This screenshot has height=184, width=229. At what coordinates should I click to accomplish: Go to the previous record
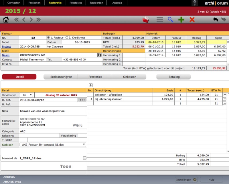coord(24,19)
